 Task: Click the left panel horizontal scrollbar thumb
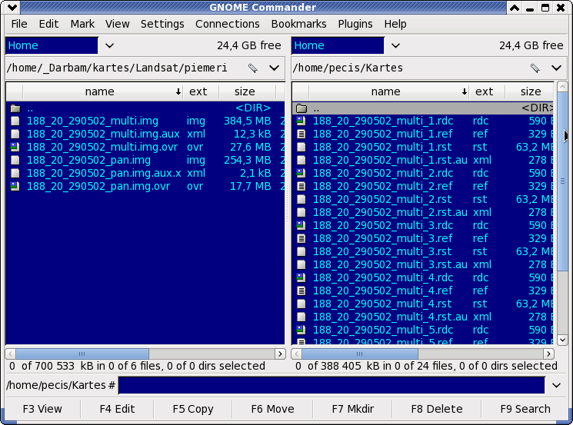tap(82, 354)
